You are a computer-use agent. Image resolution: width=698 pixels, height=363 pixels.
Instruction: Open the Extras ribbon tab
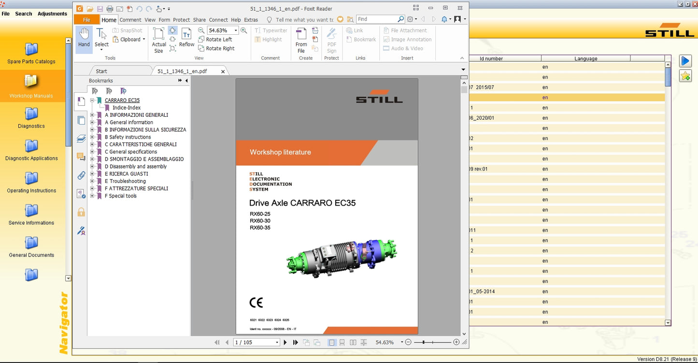(x=251, y=20)
